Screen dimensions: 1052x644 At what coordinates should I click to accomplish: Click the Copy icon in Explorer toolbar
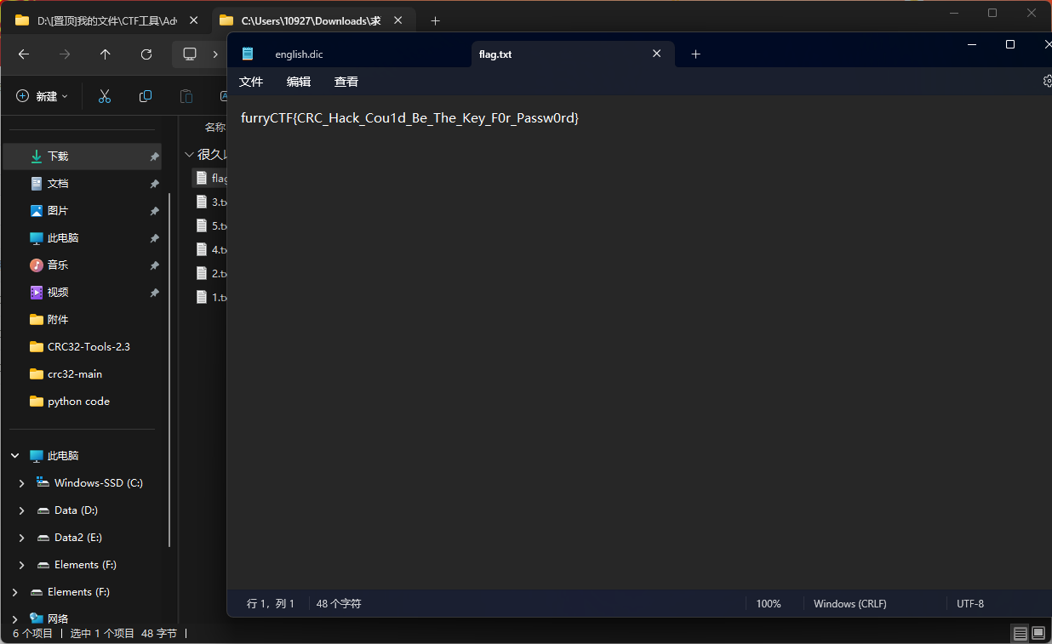click(146, 96)
